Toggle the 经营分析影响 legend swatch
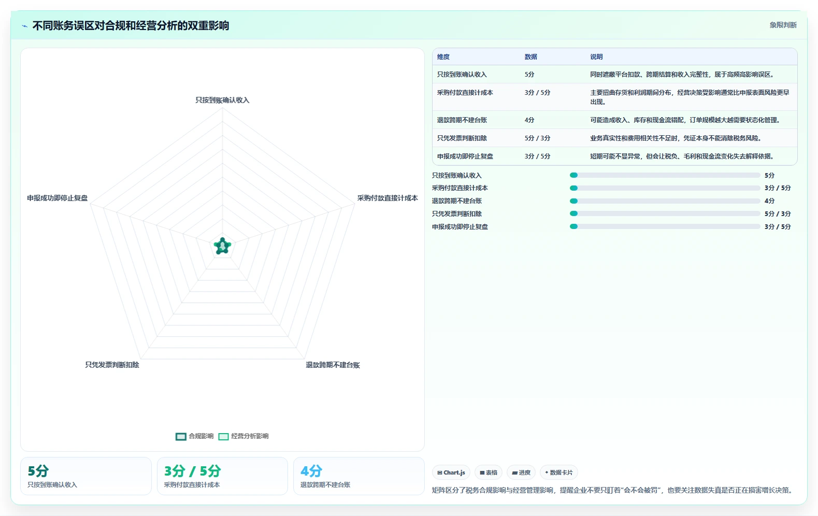The height and width of the screenshot is (516, 818). (223, 436)
